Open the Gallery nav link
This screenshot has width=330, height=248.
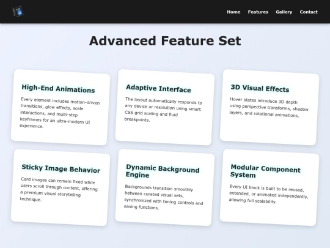pos(284,12)
